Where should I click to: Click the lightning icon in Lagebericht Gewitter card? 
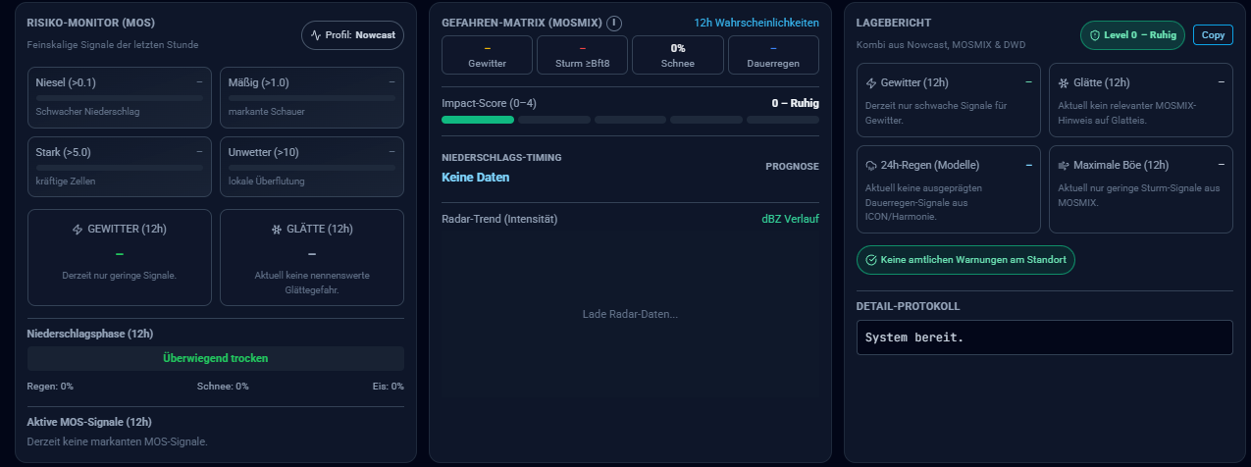871,82
